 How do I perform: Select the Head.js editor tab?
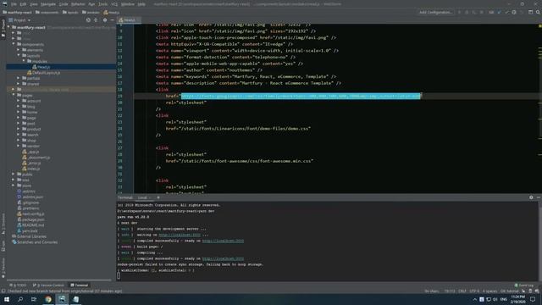129,20
